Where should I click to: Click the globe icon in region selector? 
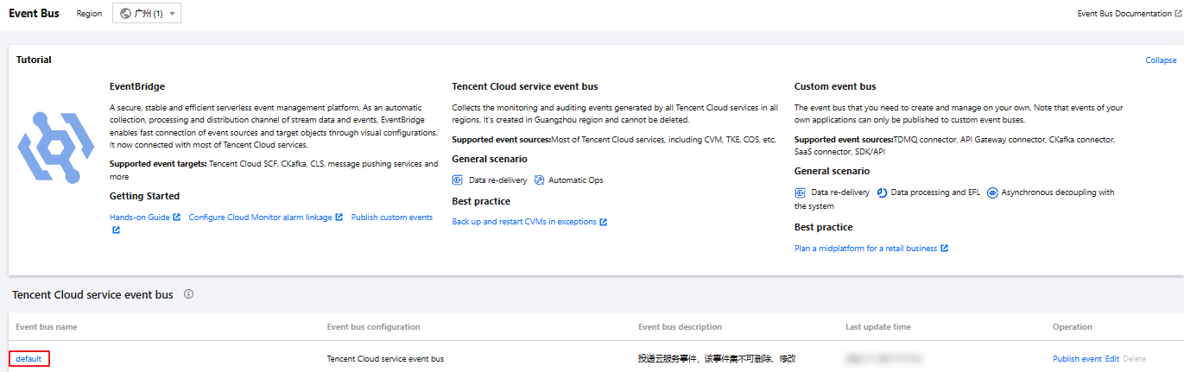coord(126,14)
